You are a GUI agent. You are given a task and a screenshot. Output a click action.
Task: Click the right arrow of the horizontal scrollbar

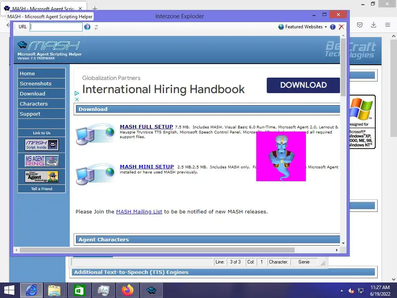pyautogui.click(x=337, y=250)
